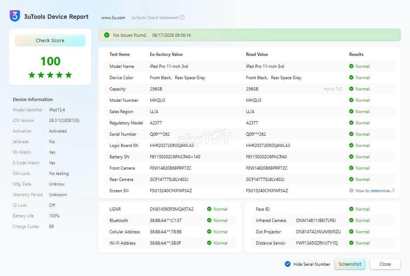Click the 3uTools logo icon
The width and height of the screenshot is (410, 276).
[15, 16]
